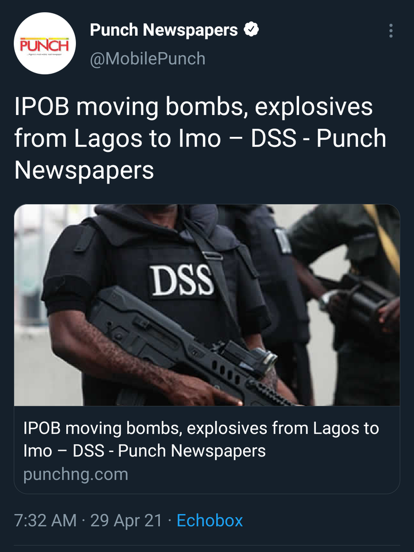Image resolution: width=414 pixels, height=552 pixels.
Task: Open the Punch Newspapers display name
Action: pyautogui.click(x=164, y=30)
